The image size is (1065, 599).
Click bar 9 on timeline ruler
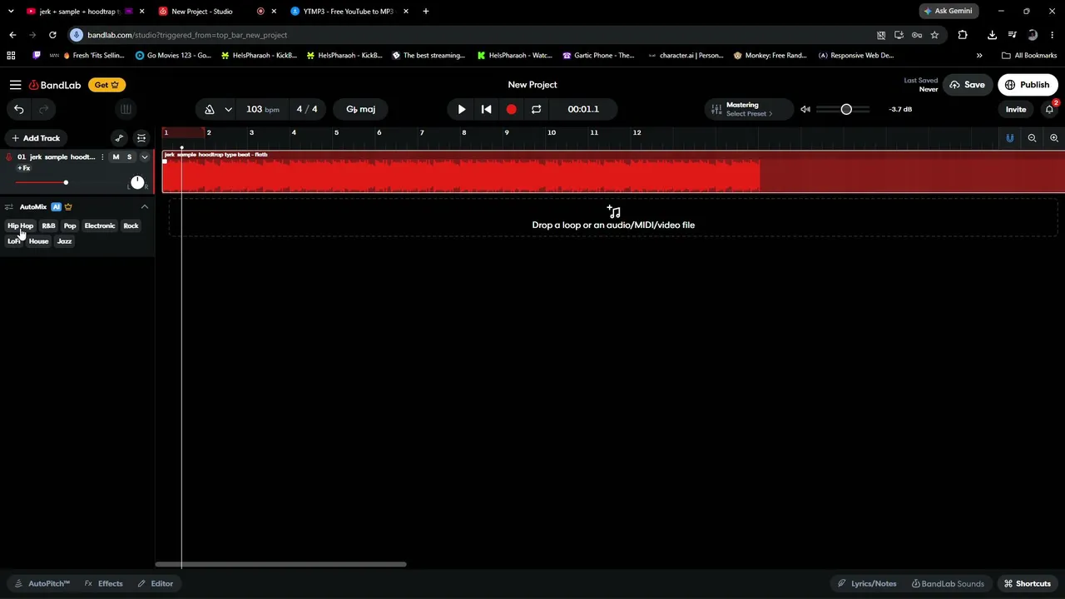(507, 132)
